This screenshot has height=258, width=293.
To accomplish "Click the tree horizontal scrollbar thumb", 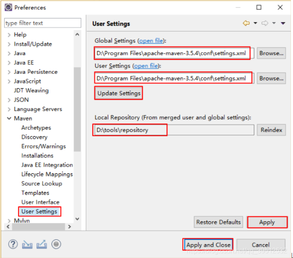I will coord(39,227).
